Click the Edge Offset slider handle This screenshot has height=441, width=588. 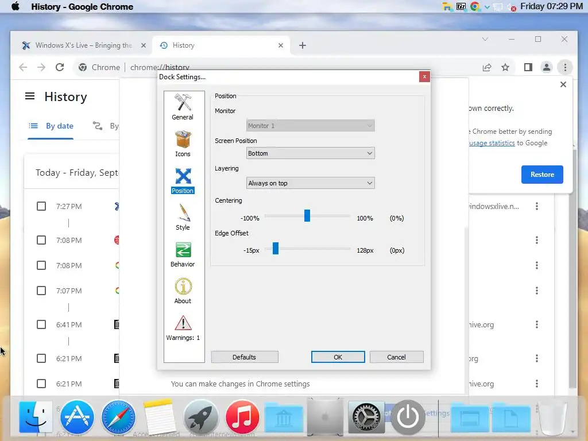pyautogui.click(x=276, y=248)
